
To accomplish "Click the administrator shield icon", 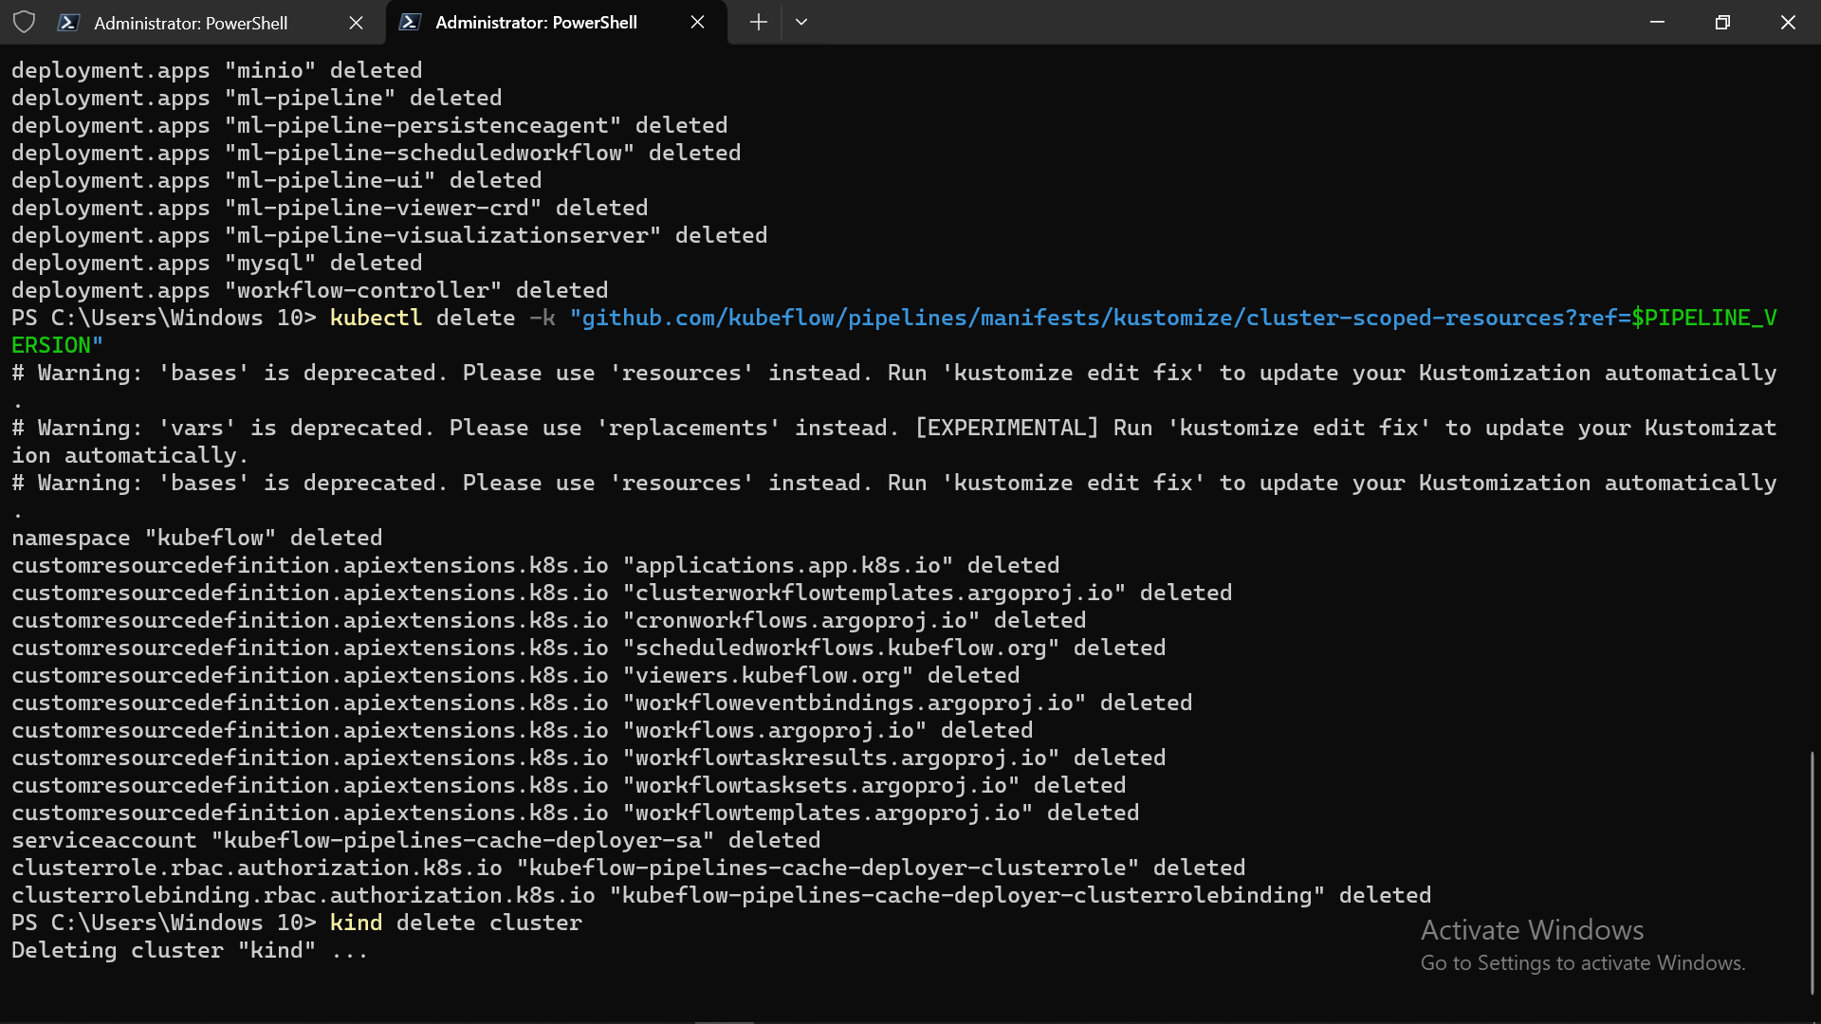I will click(x=25, y=22).
